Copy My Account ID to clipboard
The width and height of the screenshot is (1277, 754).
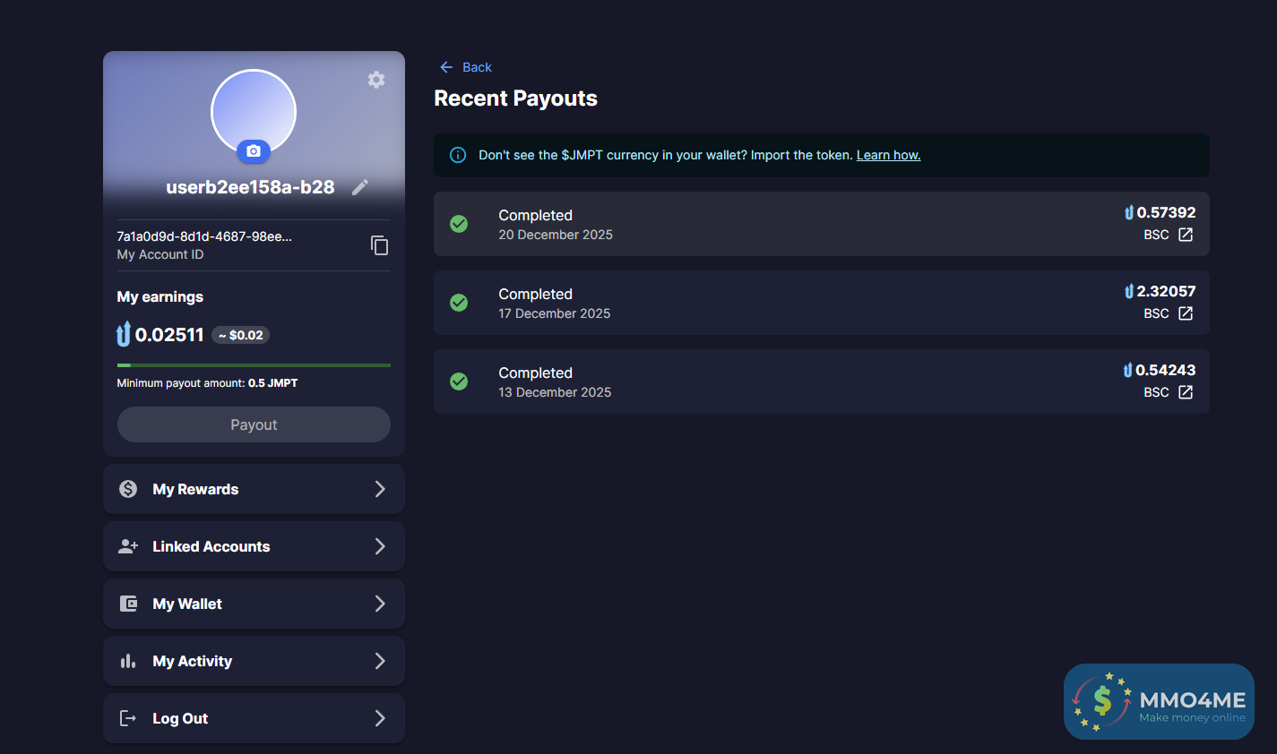coord(380,245)
